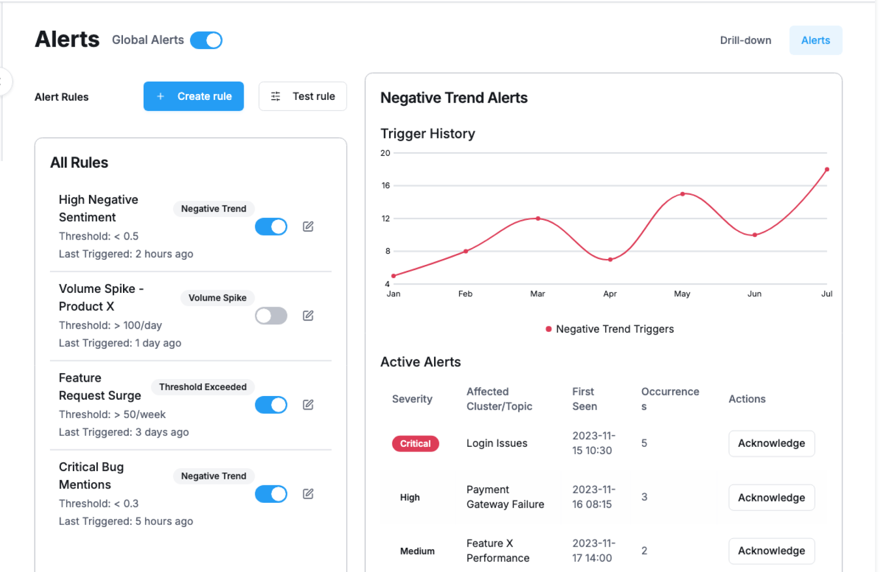The image size is (881, 572).
Task: Click the plus icon in Create rule
Action: pos(160,96)
